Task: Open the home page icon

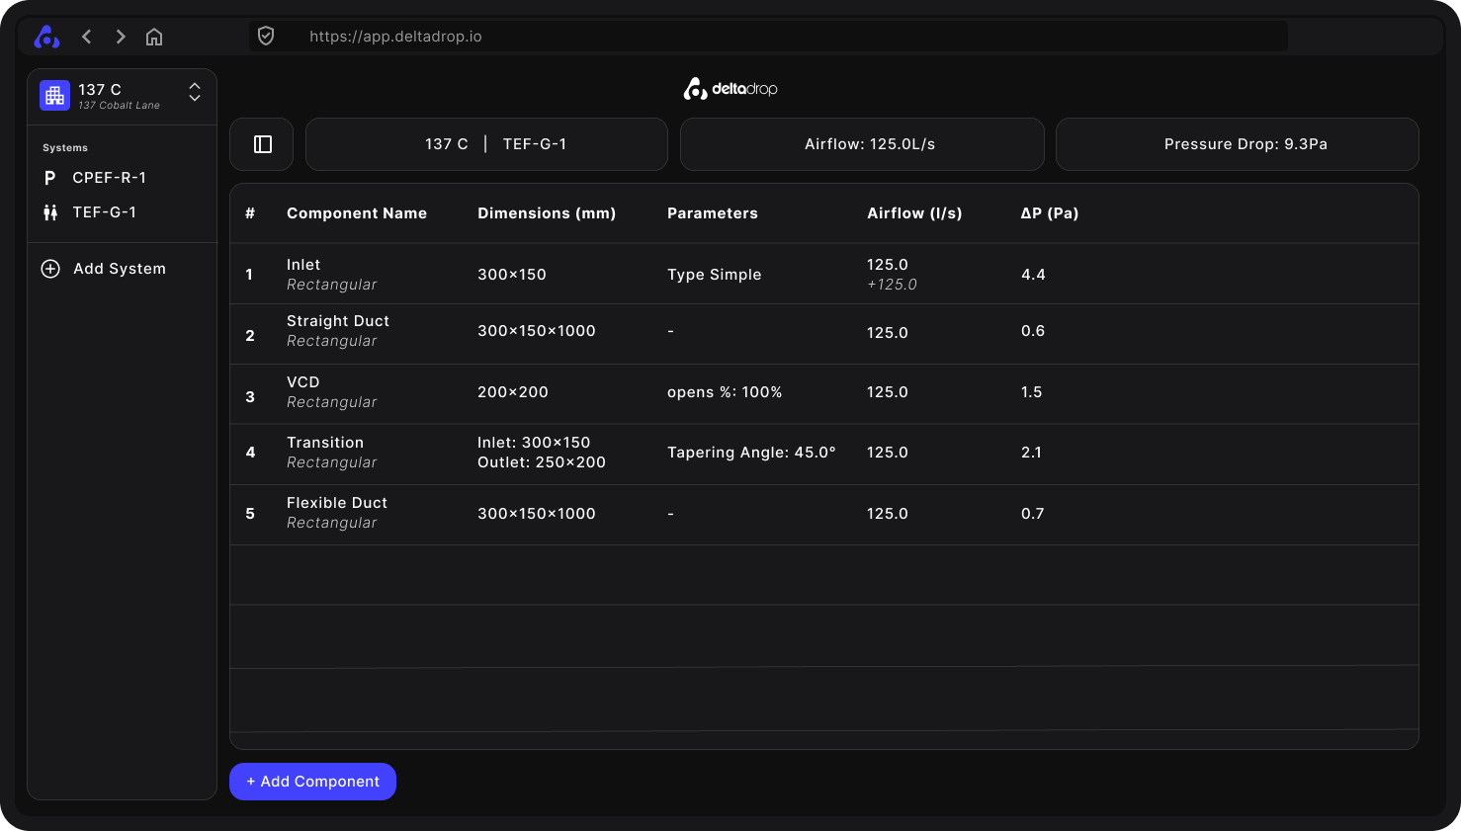Action: coord(154,37)
